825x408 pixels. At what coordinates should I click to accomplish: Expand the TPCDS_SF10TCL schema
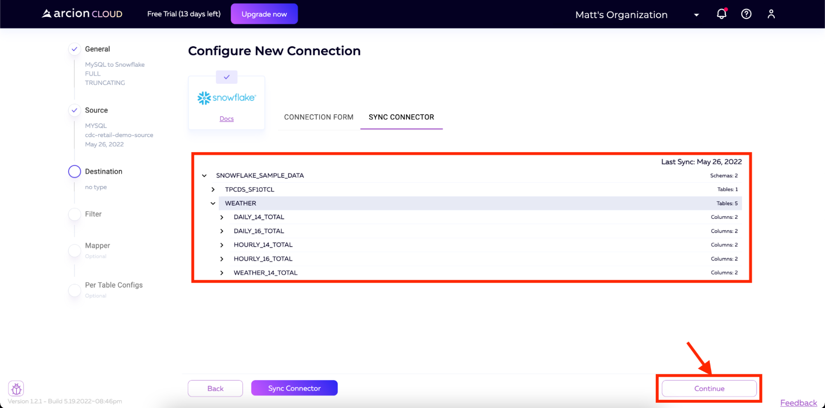coord(213,190)
